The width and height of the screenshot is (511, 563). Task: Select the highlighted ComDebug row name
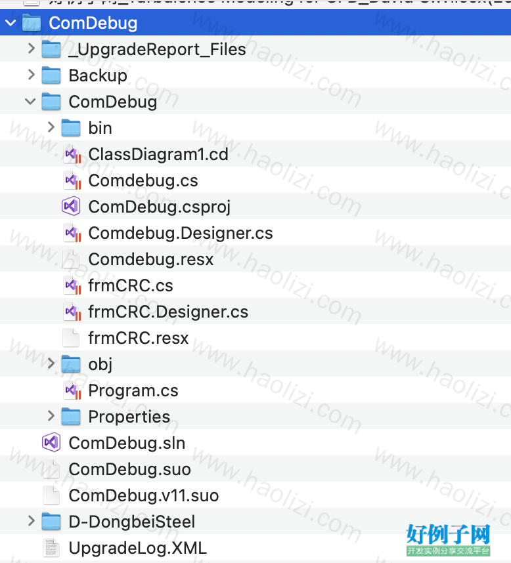coord(93,24)
